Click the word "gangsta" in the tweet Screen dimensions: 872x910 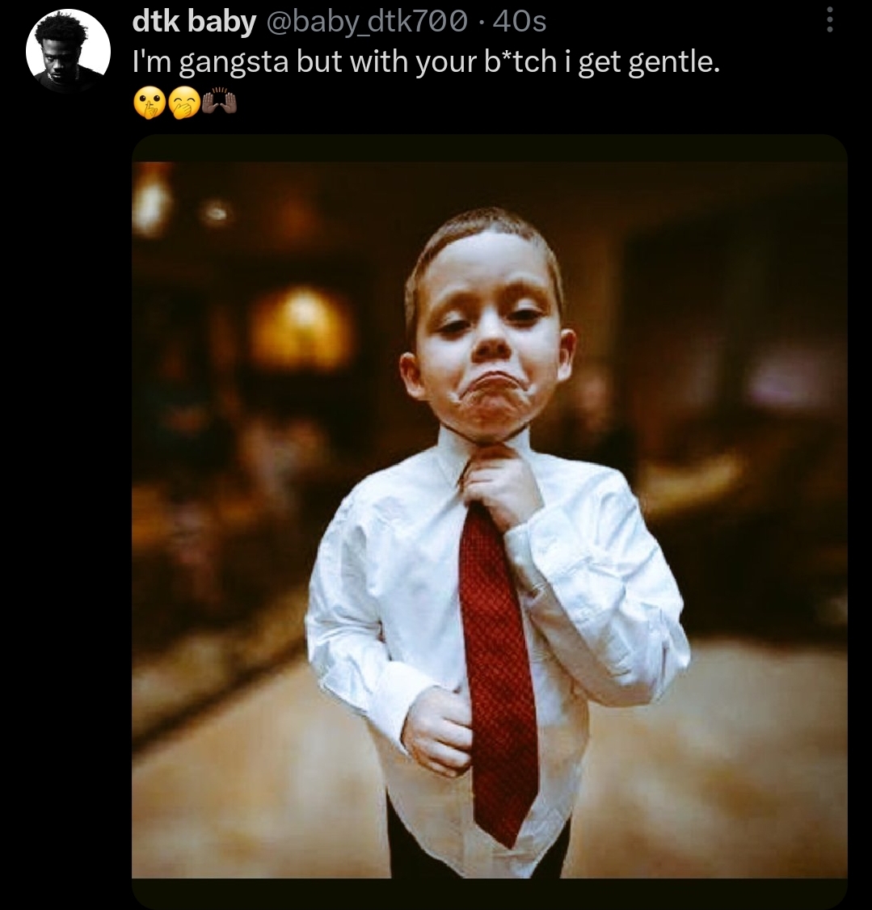(x=234, y=63)
